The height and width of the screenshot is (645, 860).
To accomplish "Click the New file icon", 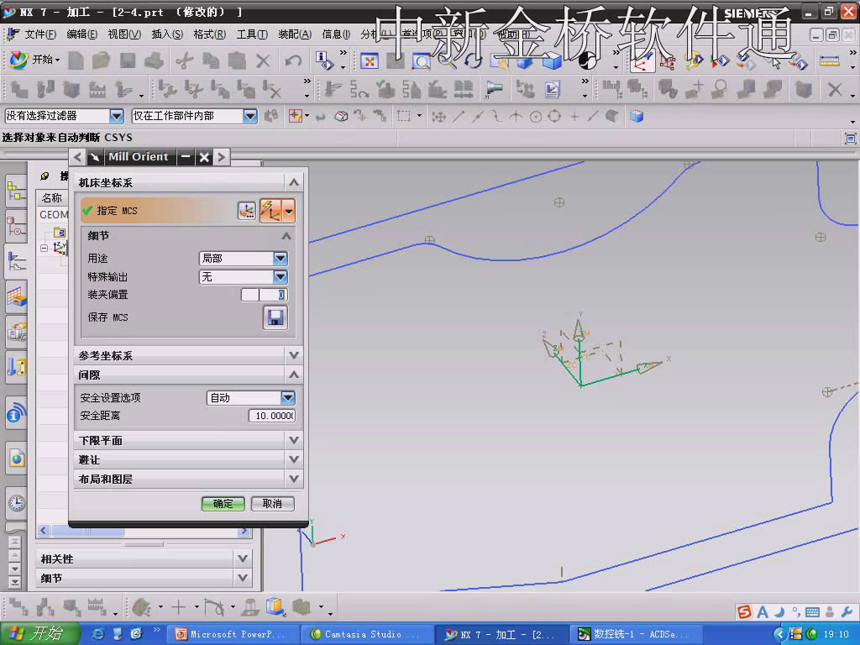I will click(76, 60).
